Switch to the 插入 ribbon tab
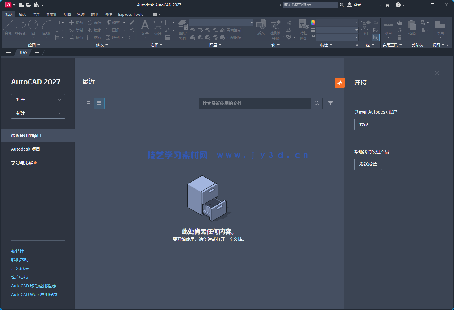The width and height of the screenshot is (454, 310). [22, 14]
